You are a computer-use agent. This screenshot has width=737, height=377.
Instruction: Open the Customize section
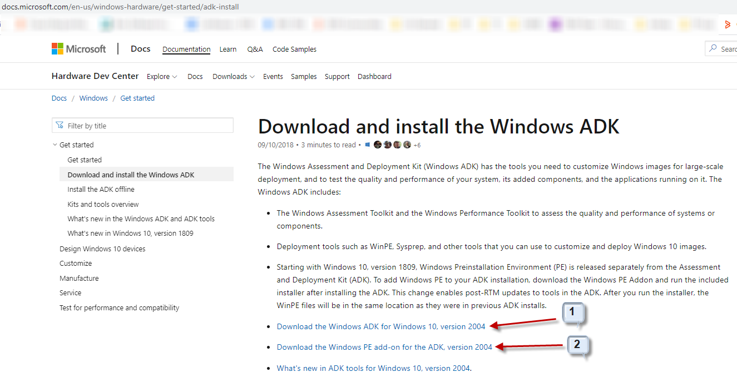tap(76, 264)
